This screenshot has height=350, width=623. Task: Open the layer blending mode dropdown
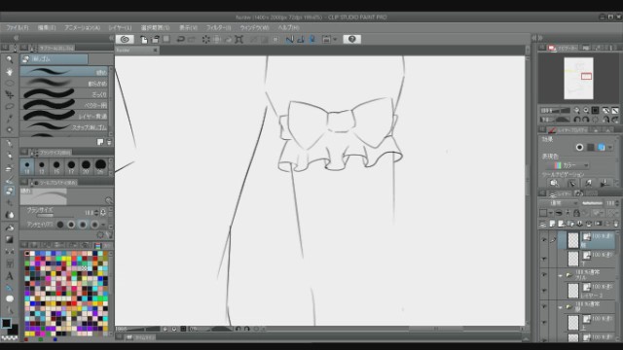pos(559,203)
